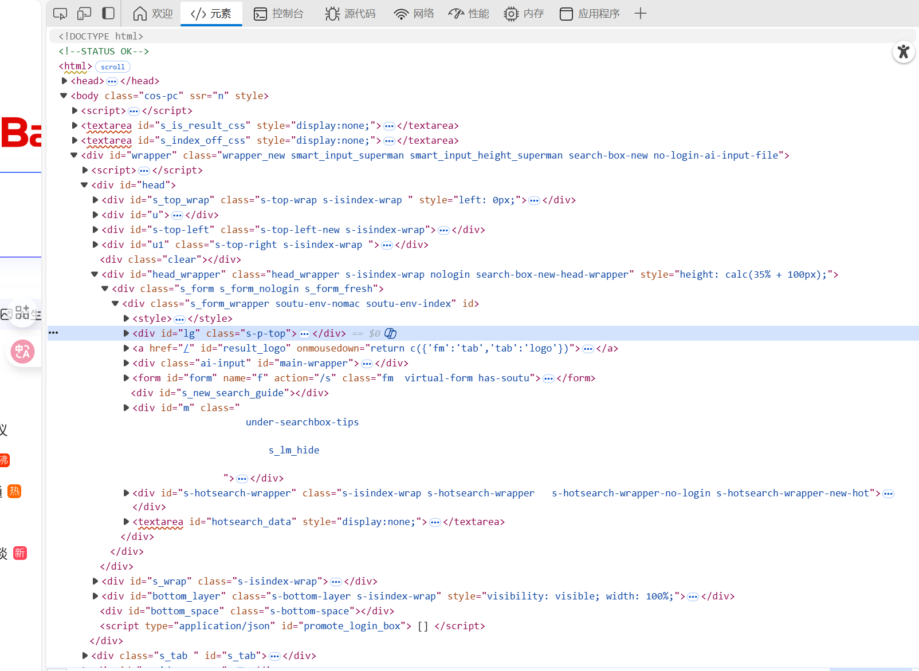The width and height of the screenshot is (919, 671).
Task: Expand the selected div lg node
Action: 127,334
